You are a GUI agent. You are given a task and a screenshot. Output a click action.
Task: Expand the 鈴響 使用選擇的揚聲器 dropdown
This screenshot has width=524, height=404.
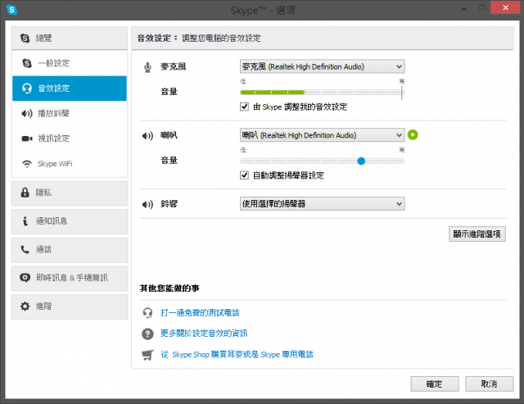click(x=322, y=202)
